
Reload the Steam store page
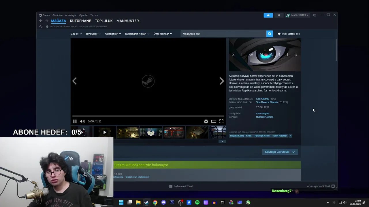tap(41, 26)
